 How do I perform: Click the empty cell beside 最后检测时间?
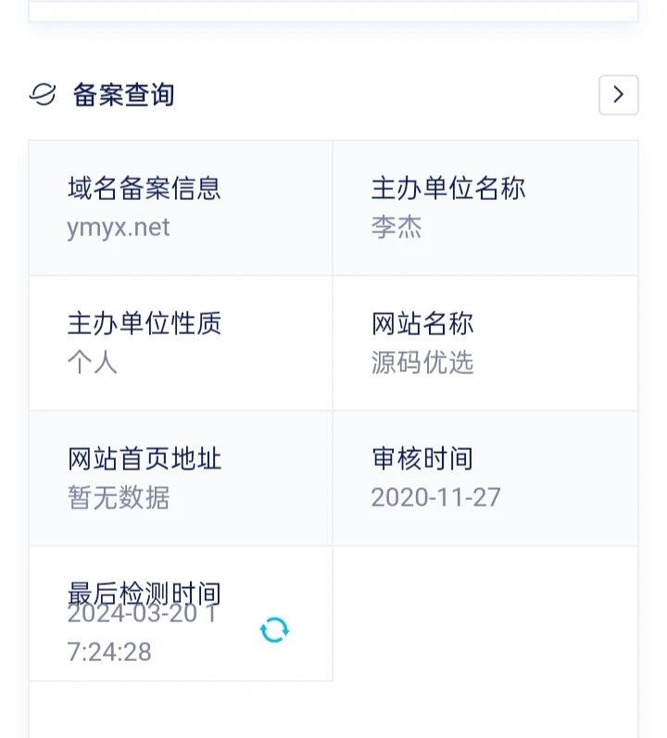485,613
